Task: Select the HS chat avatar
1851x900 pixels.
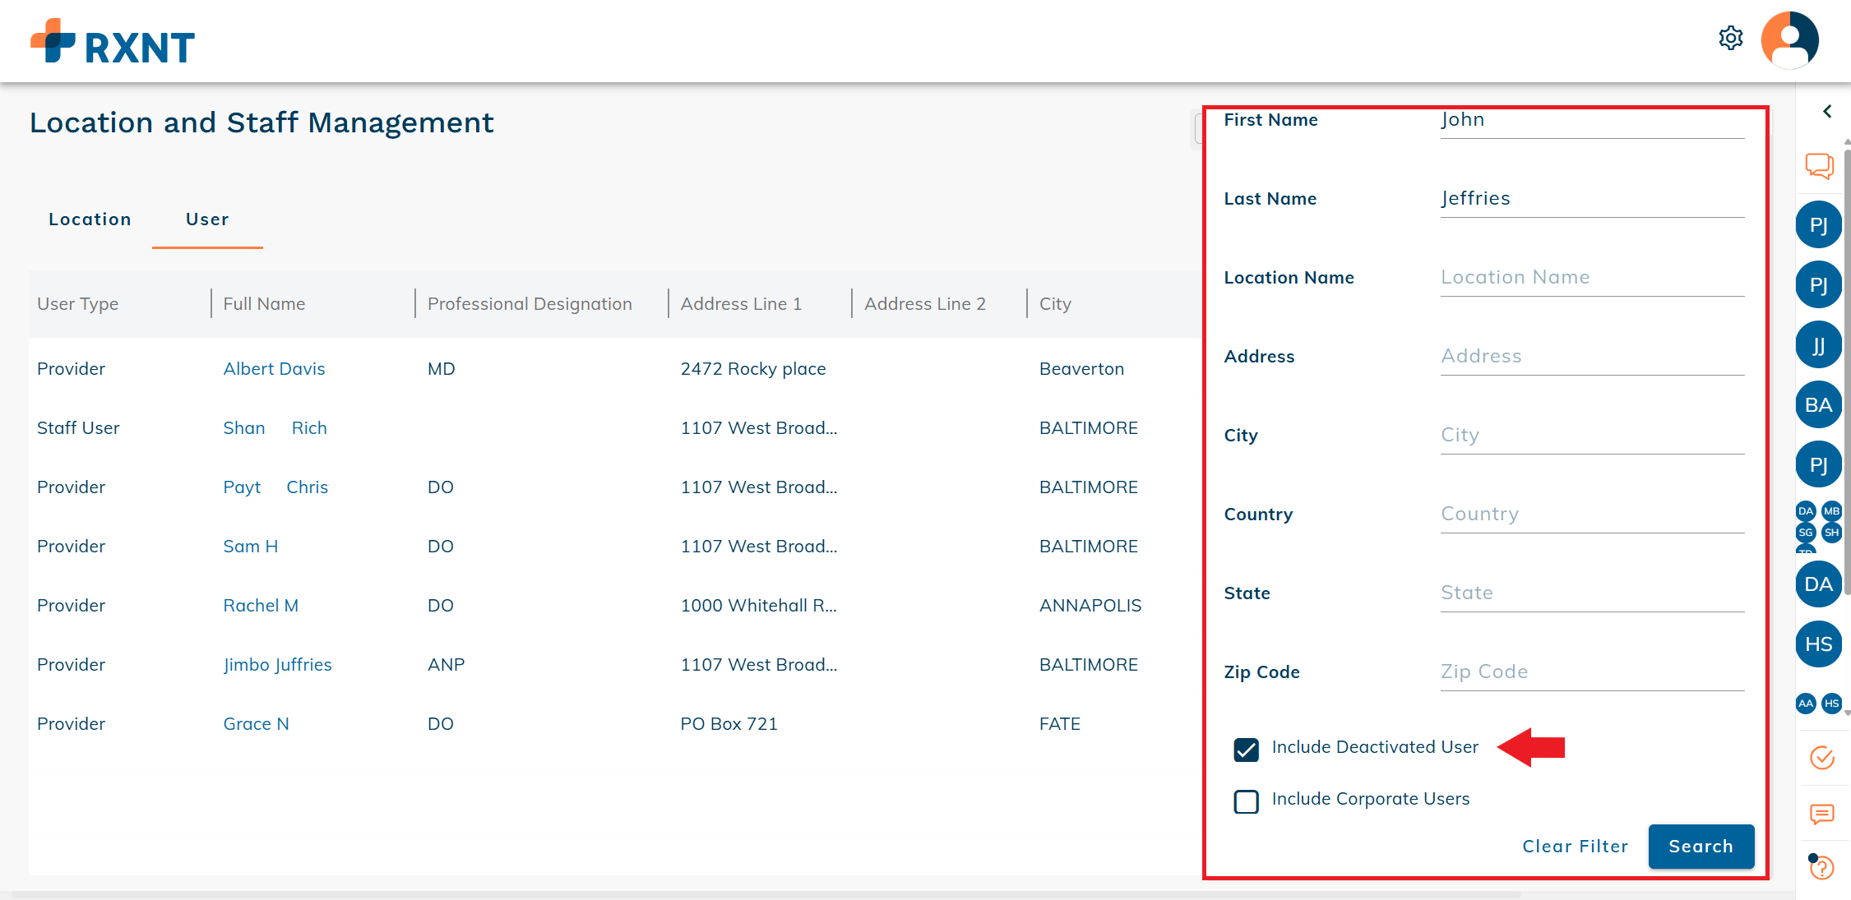Action: coord(1818,644)
